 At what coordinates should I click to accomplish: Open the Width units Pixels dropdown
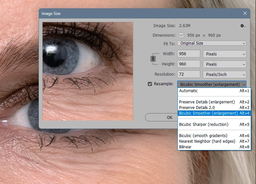224,54
